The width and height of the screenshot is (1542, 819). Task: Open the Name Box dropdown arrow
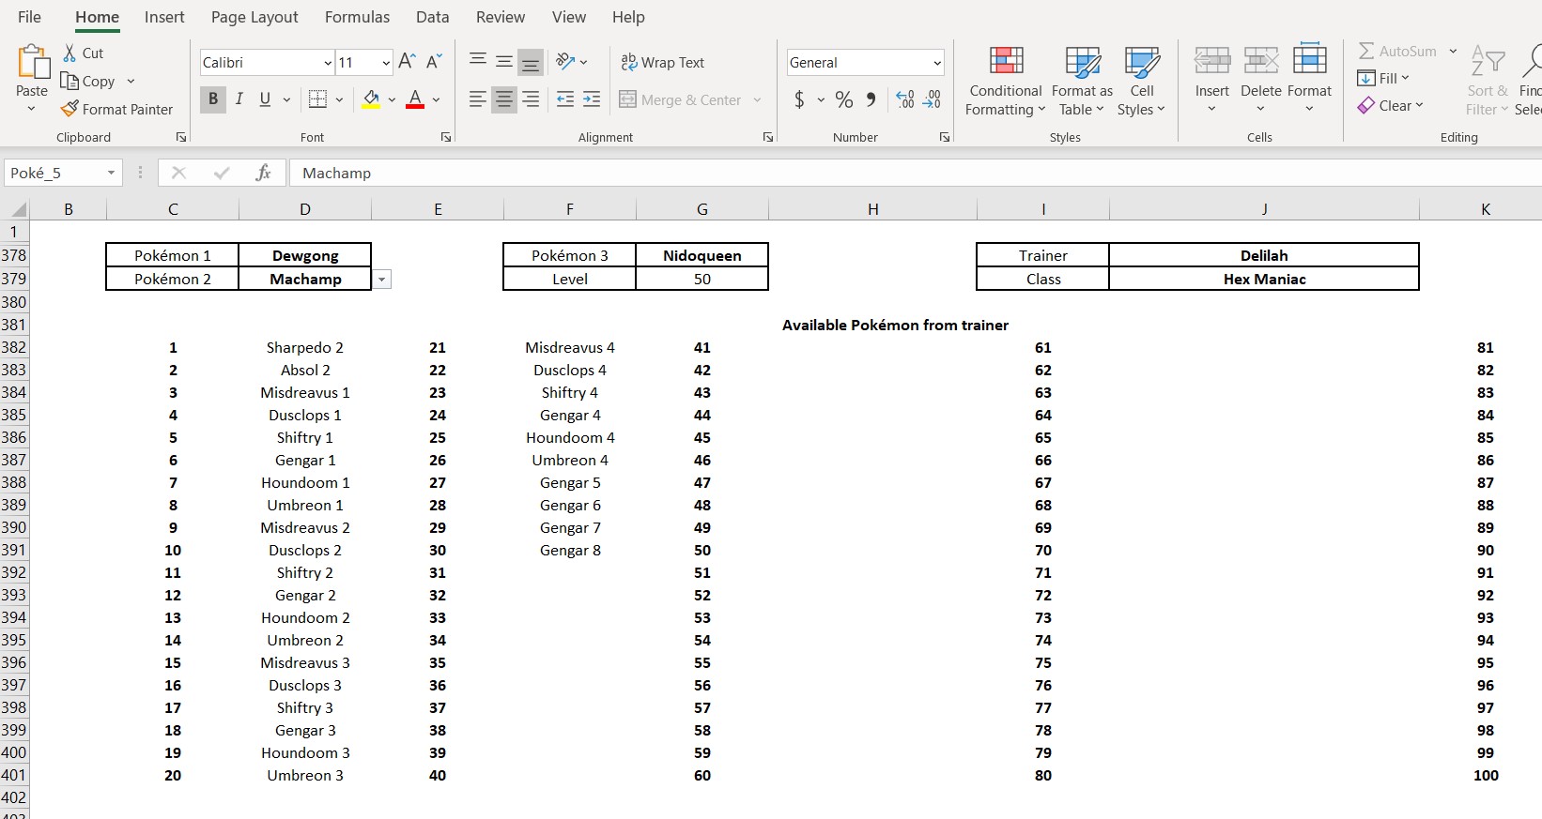pos(111,173)
